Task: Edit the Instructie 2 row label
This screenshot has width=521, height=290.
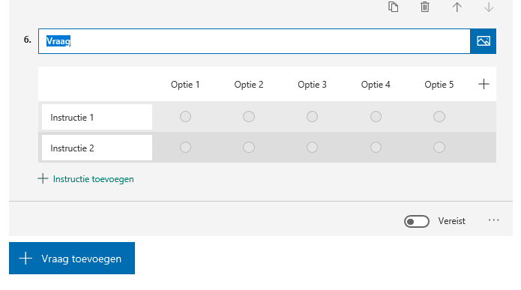Action: pos(97,148)
